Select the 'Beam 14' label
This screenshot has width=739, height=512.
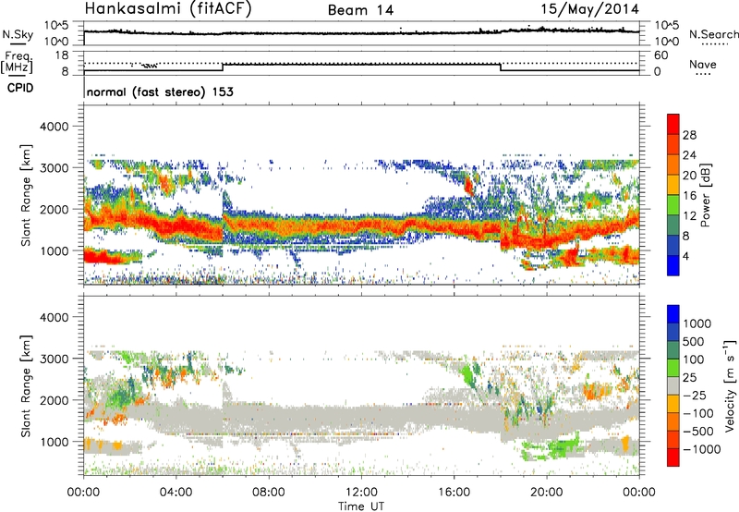(361, 10)
